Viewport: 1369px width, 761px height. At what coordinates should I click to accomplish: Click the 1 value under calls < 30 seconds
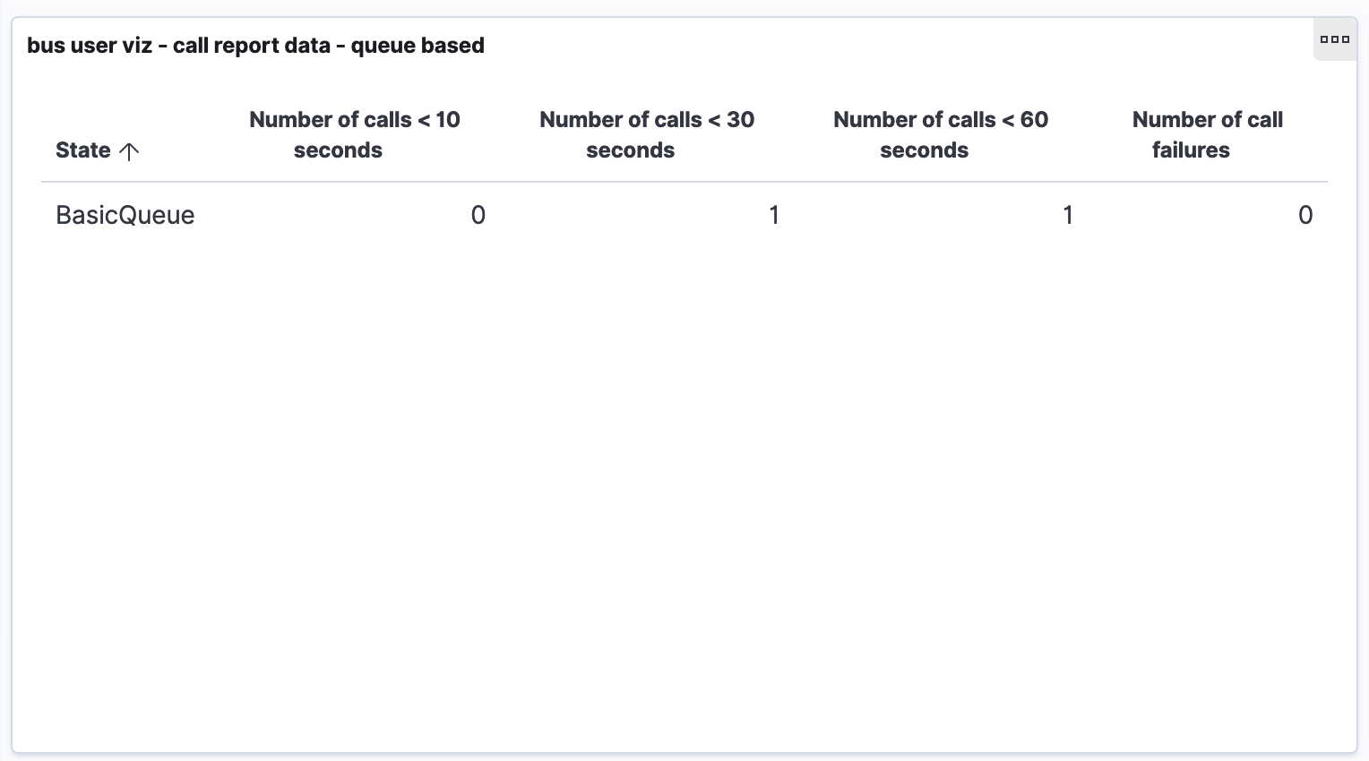pos(774,215)
